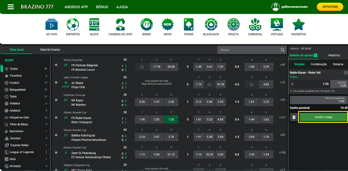The height and width of the screenshot is (171, 348).
Task: Click the DEPOSITAR button
Action: click(330, 7)
